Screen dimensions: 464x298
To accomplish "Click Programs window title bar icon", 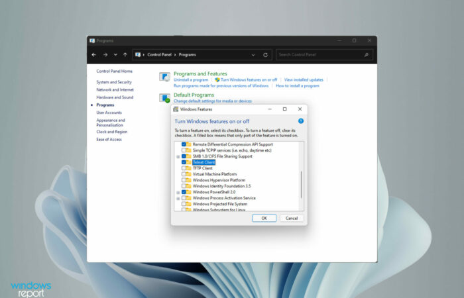I will point(92,41).
